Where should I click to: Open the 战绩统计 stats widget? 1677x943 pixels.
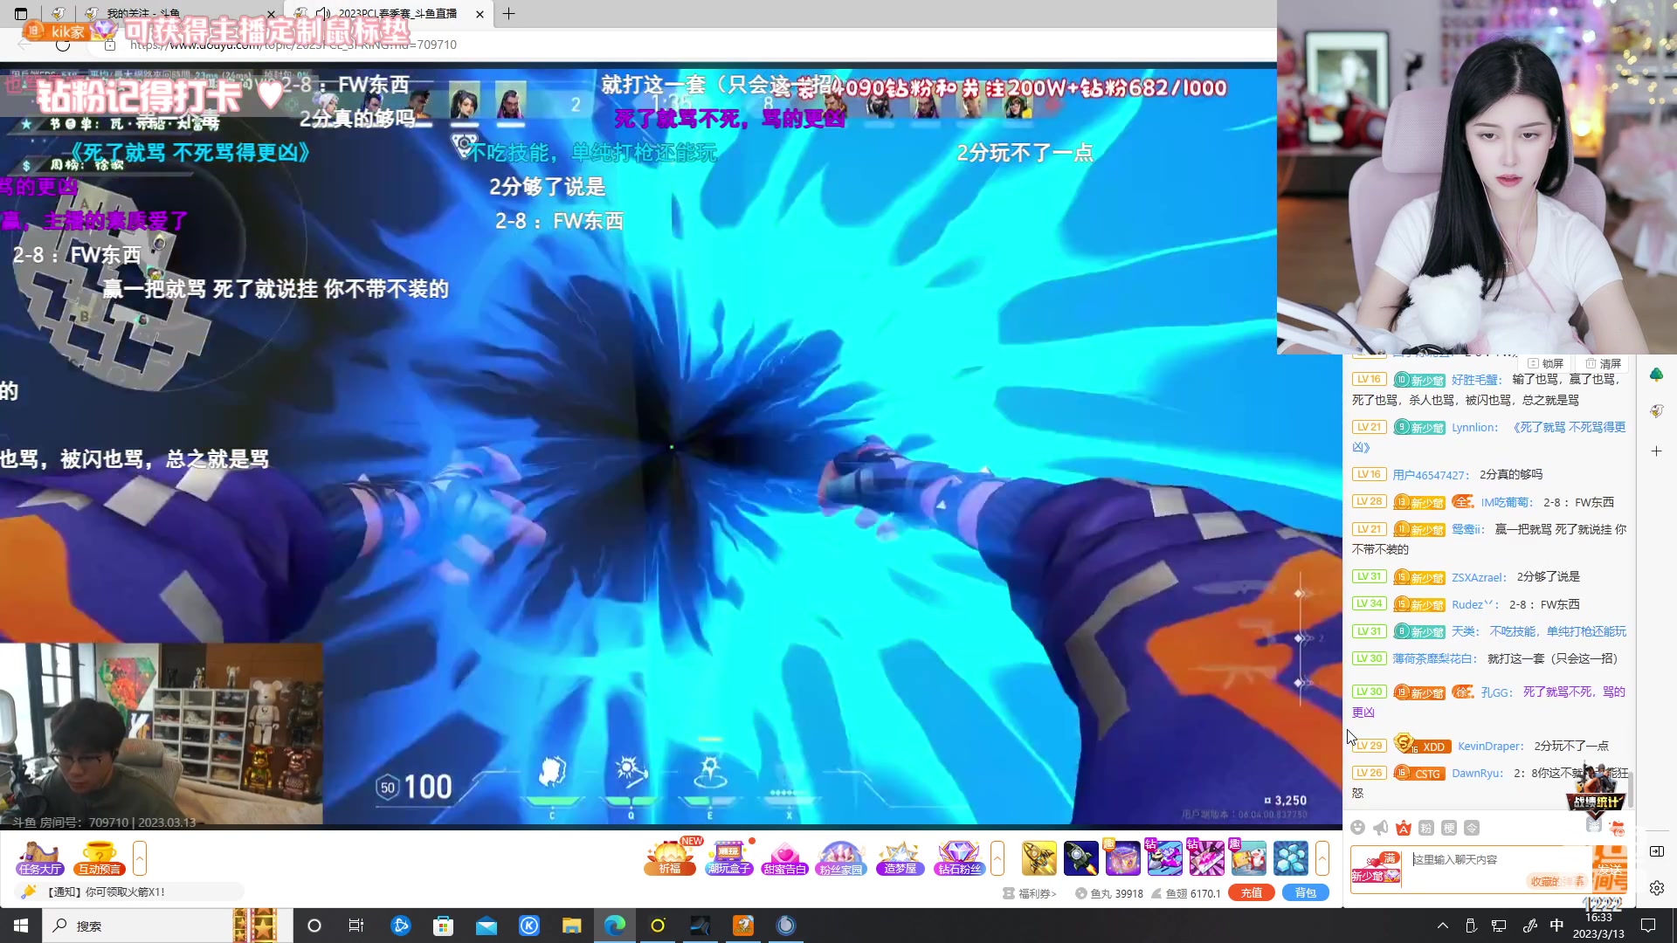tap(1597, 788)
